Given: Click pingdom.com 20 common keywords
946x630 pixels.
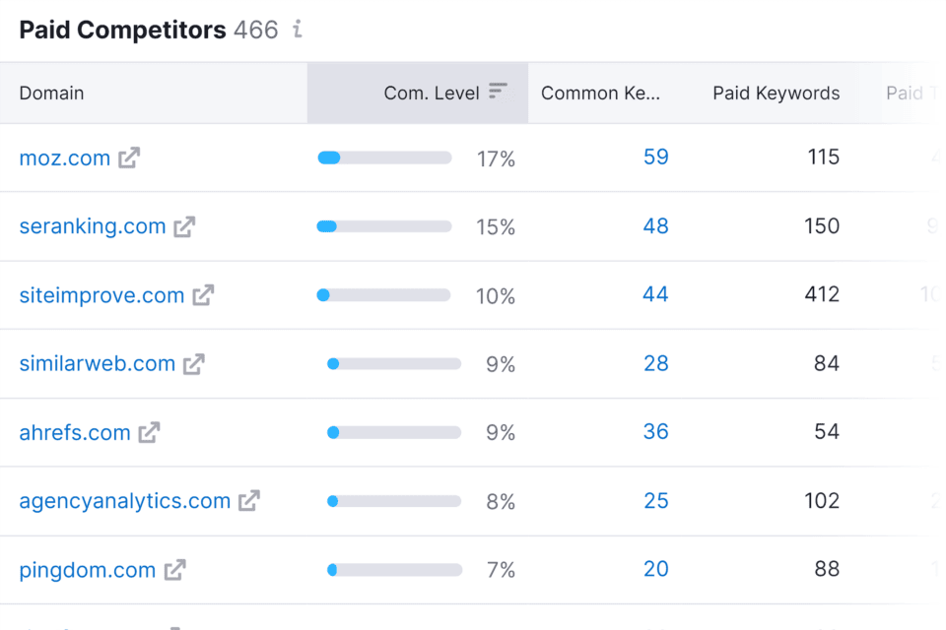Looking at the screenshot, I should 655,569.
